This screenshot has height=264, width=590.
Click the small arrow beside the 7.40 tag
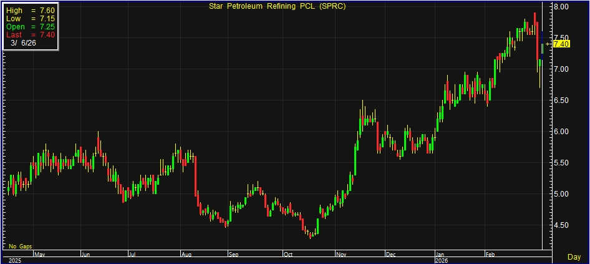click(549, 44)
